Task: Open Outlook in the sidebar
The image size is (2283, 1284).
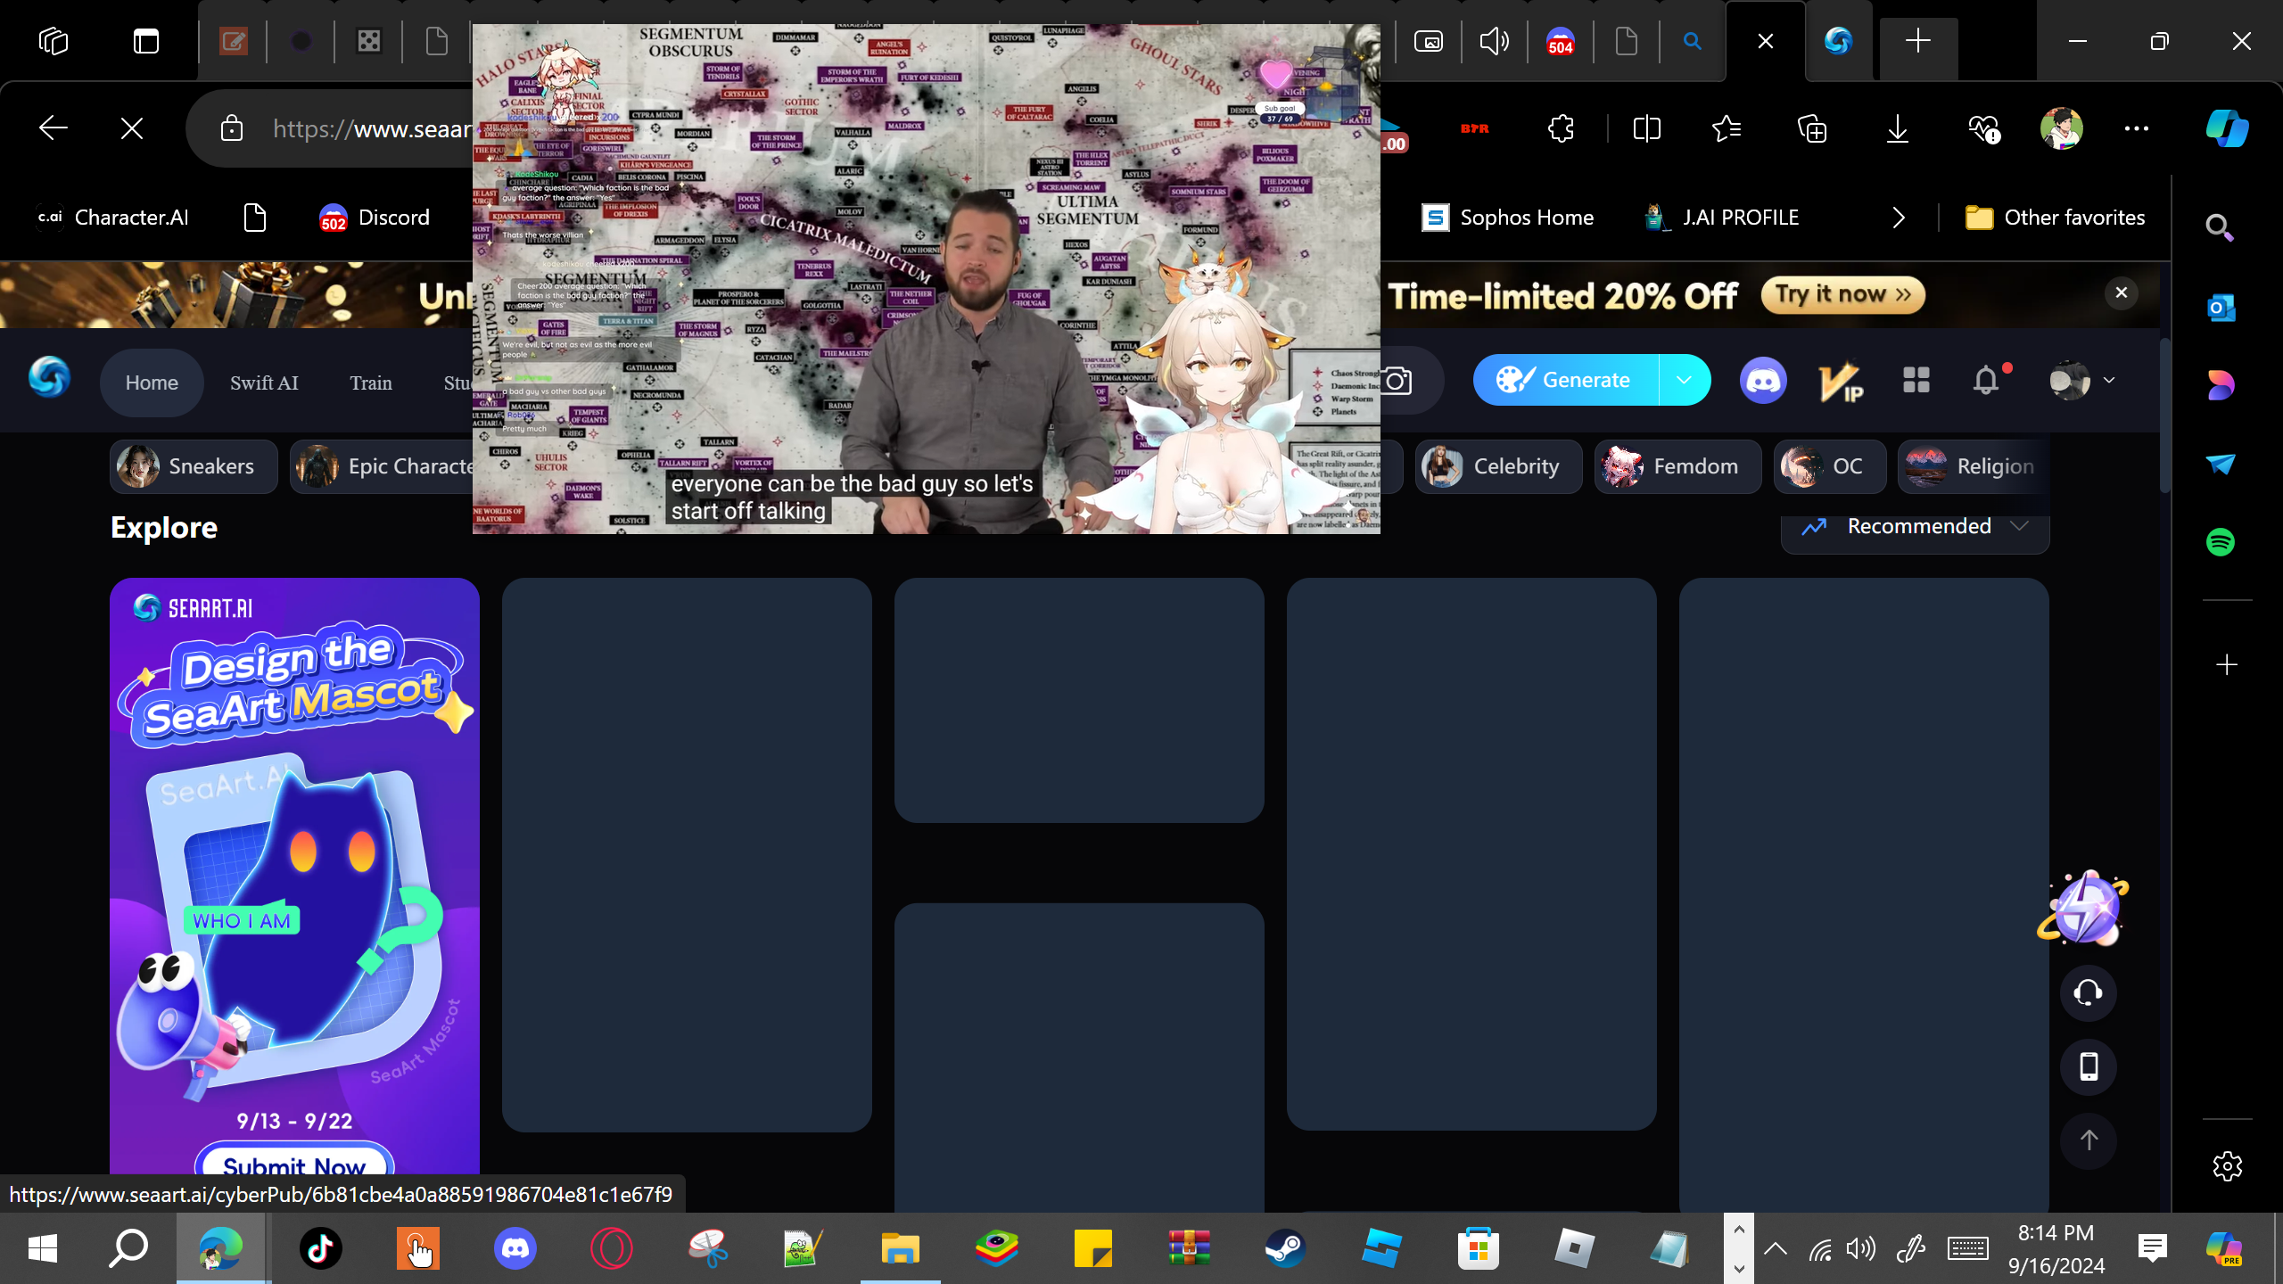Action: [2220, 308]
